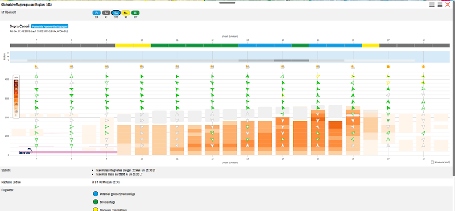This screenshot has height=211, width=455.
Task: Set panel to half-height layout icon
Action: 440,5
